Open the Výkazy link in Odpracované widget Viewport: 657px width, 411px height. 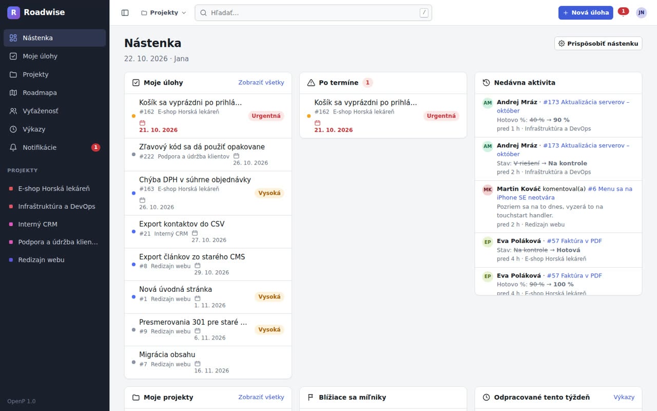(x=624, y=398)
